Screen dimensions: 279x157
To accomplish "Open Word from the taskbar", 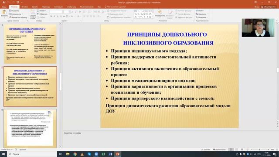I will [x=110, y=154].
